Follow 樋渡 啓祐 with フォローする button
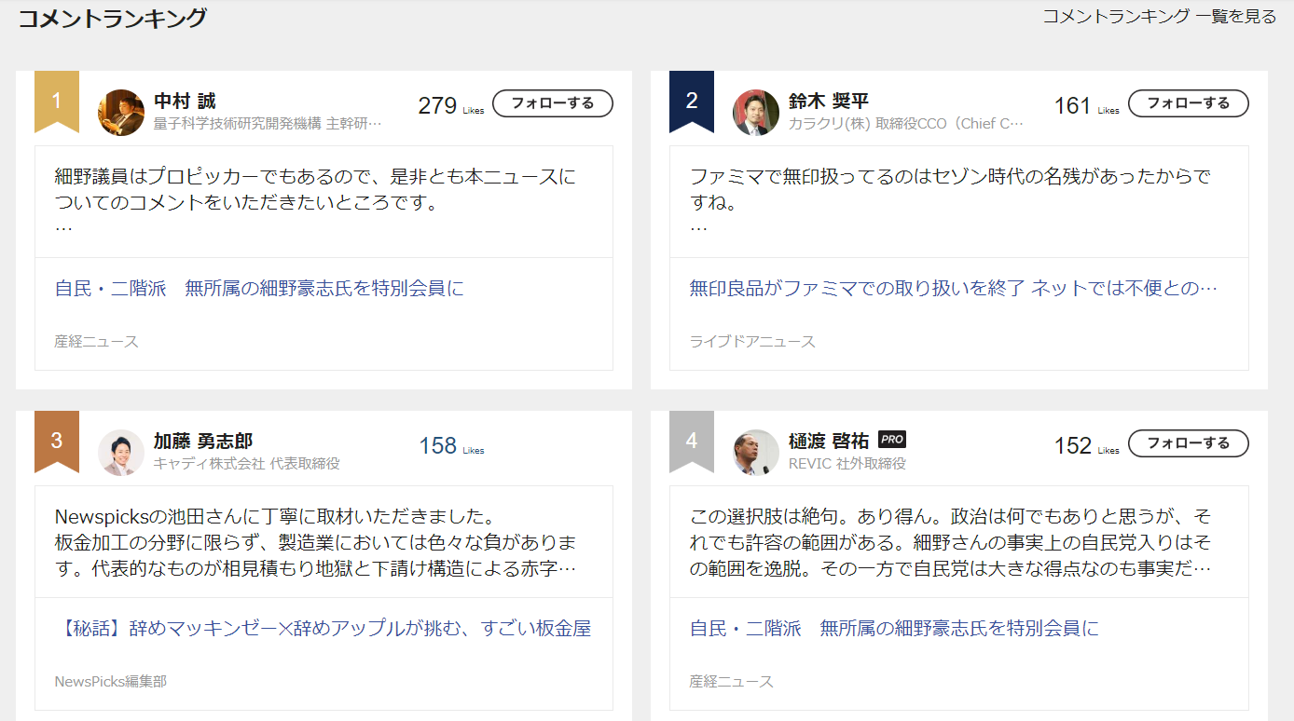 [1188, 443]
